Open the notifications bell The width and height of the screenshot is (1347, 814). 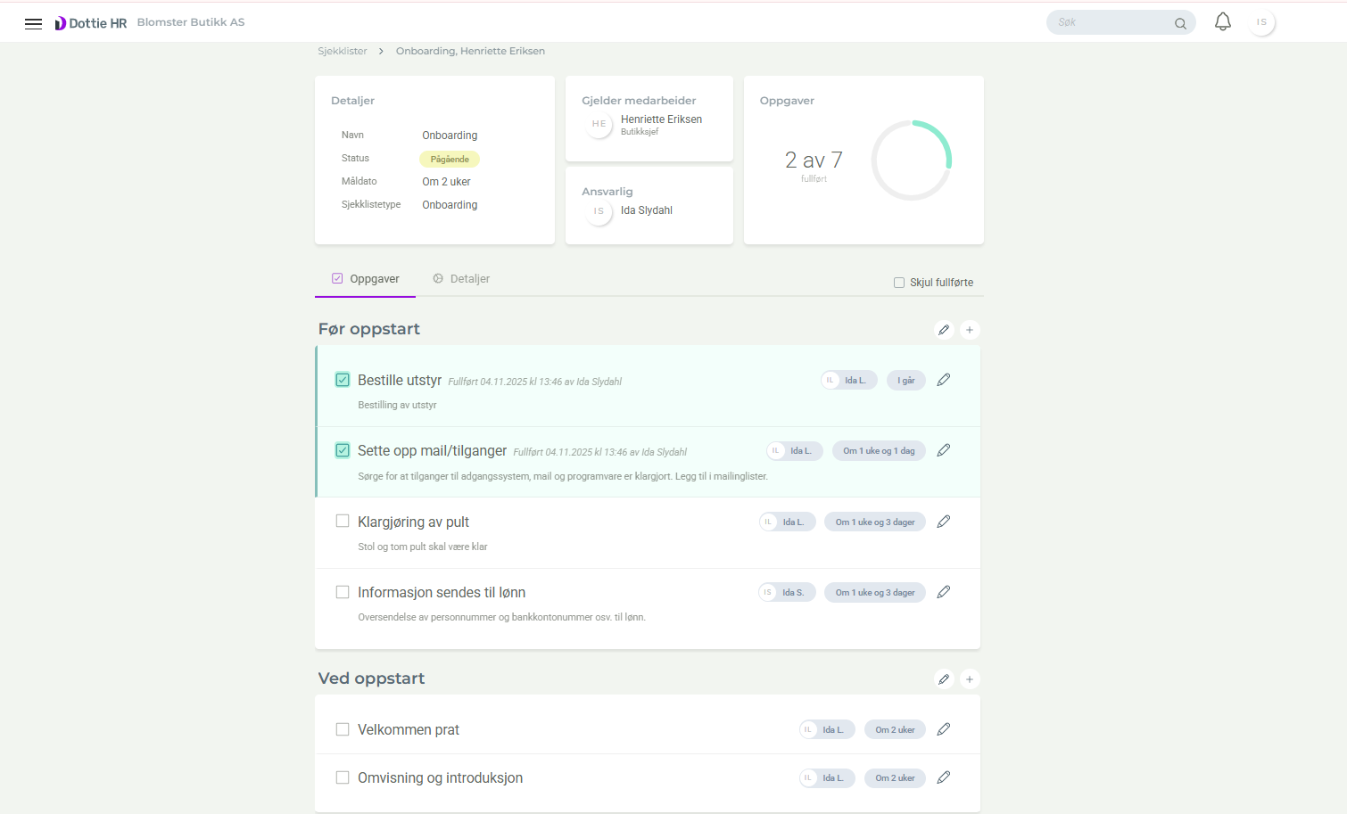tap(1222, 21)
